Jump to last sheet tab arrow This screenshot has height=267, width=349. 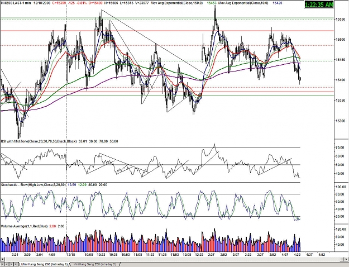point(16,264)
